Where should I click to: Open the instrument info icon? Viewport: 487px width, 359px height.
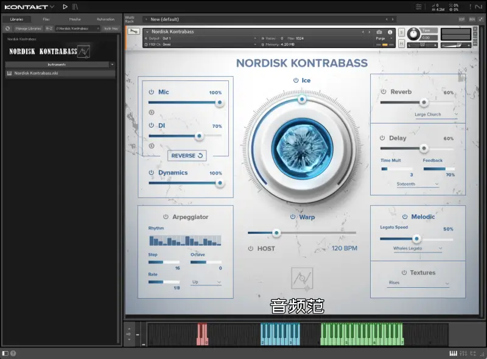point(390,32)
